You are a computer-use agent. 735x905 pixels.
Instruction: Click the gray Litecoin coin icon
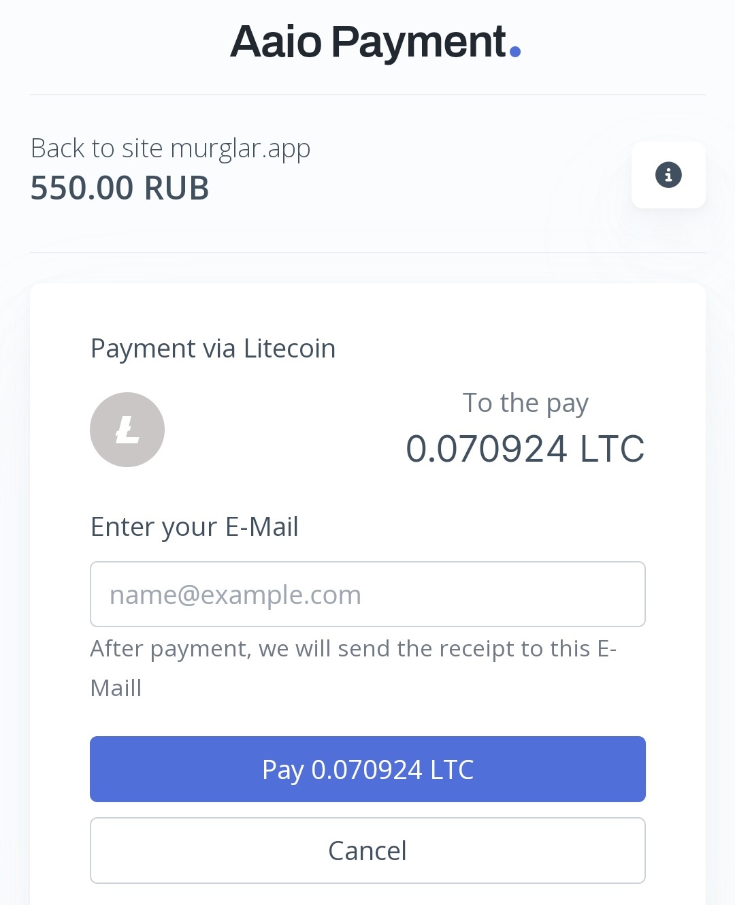pyautogui.click(x=127, y=430)
